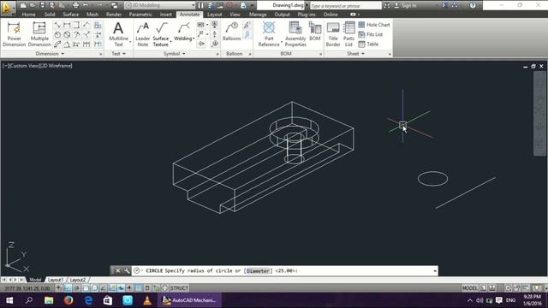Click Sign In in the title bar

[405, 6]
